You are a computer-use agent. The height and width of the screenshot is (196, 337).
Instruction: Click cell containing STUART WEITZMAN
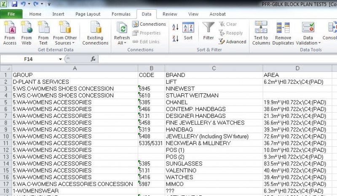214,95
